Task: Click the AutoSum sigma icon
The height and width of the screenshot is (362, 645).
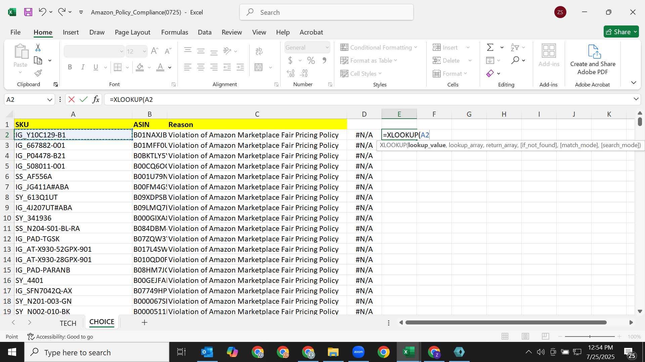Action: 490,48
